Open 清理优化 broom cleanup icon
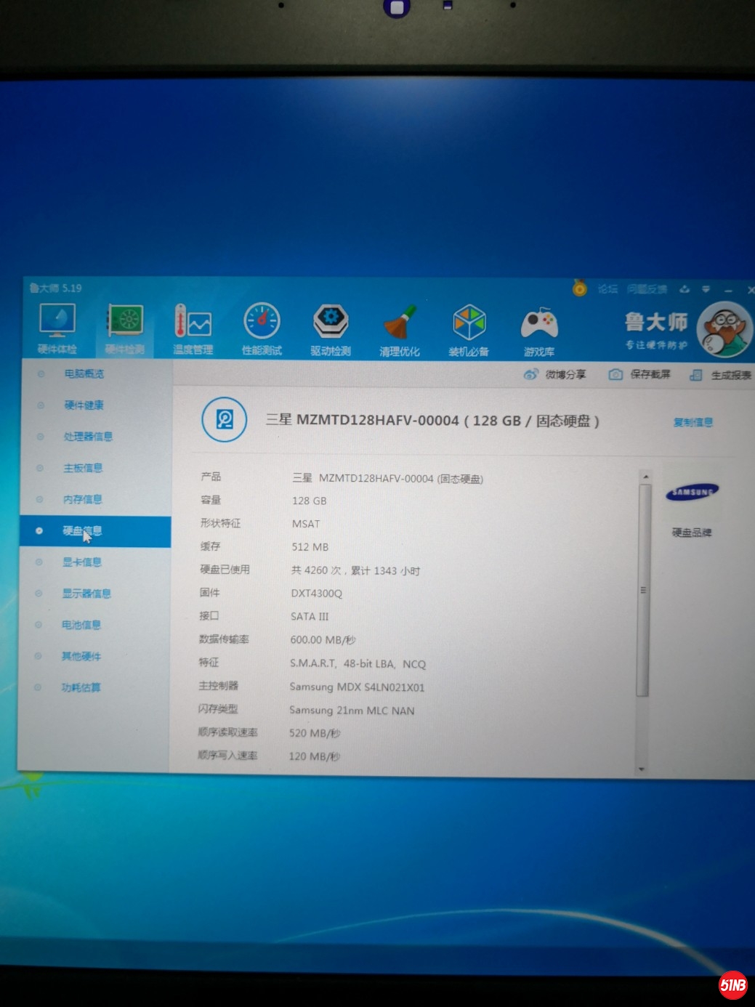Viewport: 755px width, 1007px height. pyautogui.click(x=399, y=331)
